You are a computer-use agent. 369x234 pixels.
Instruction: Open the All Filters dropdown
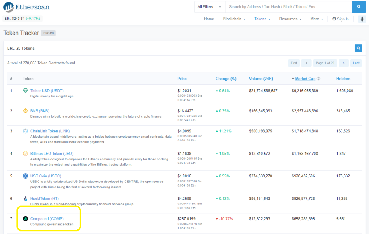210,7
